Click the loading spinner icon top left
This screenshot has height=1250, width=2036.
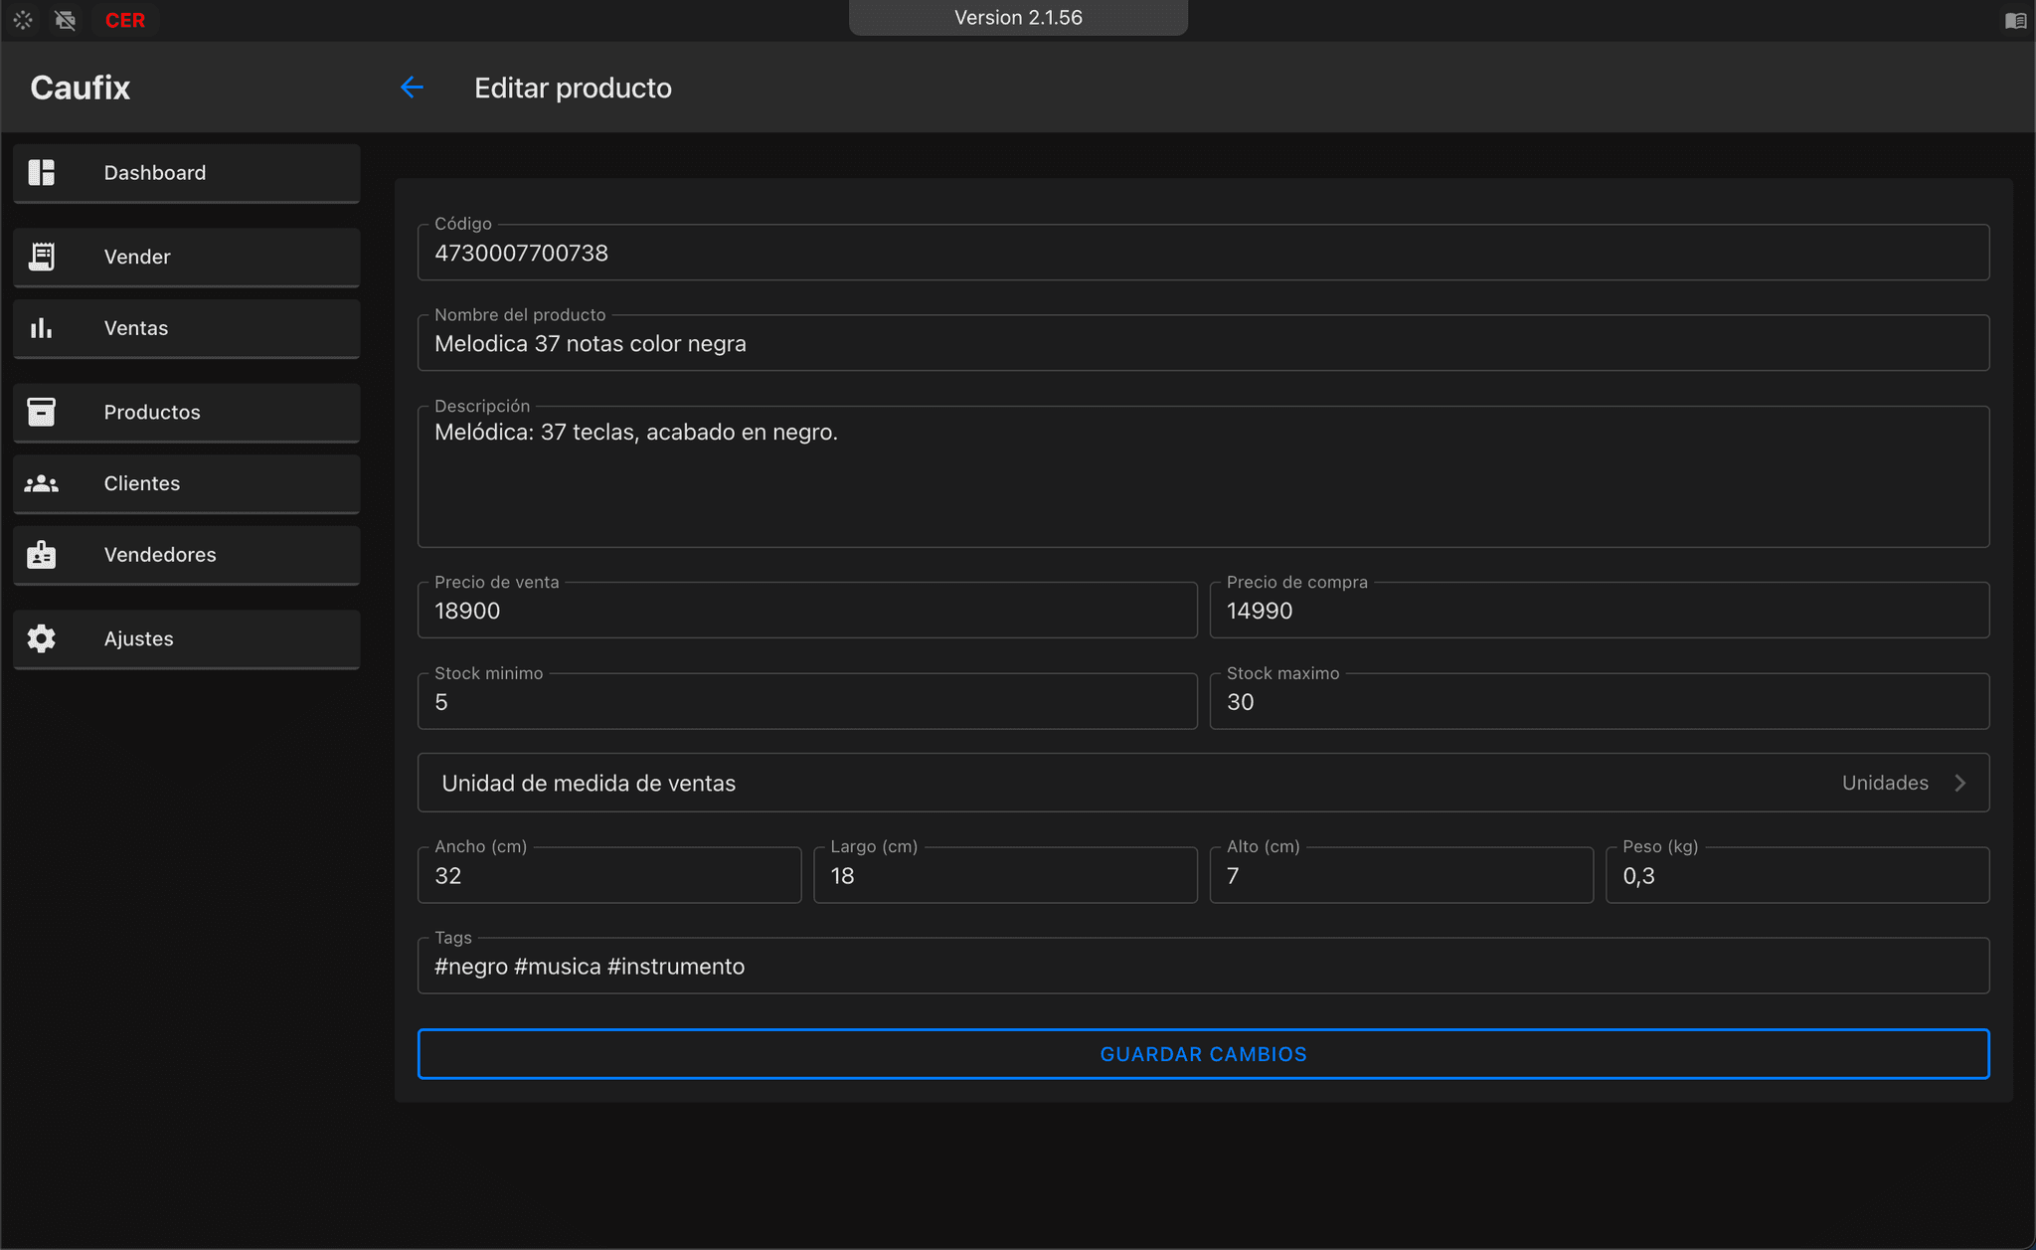coord(22,19)
